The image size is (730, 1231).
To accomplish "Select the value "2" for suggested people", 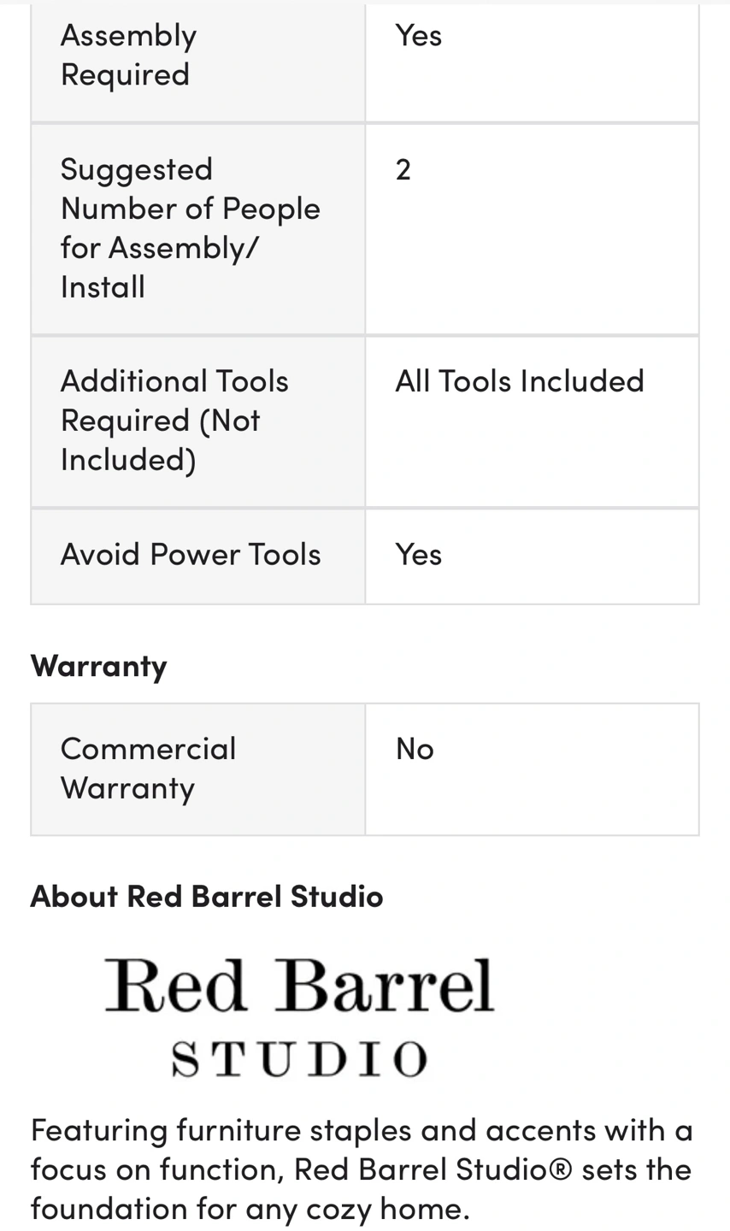I will pyautogui.click(x=403, y=169).
